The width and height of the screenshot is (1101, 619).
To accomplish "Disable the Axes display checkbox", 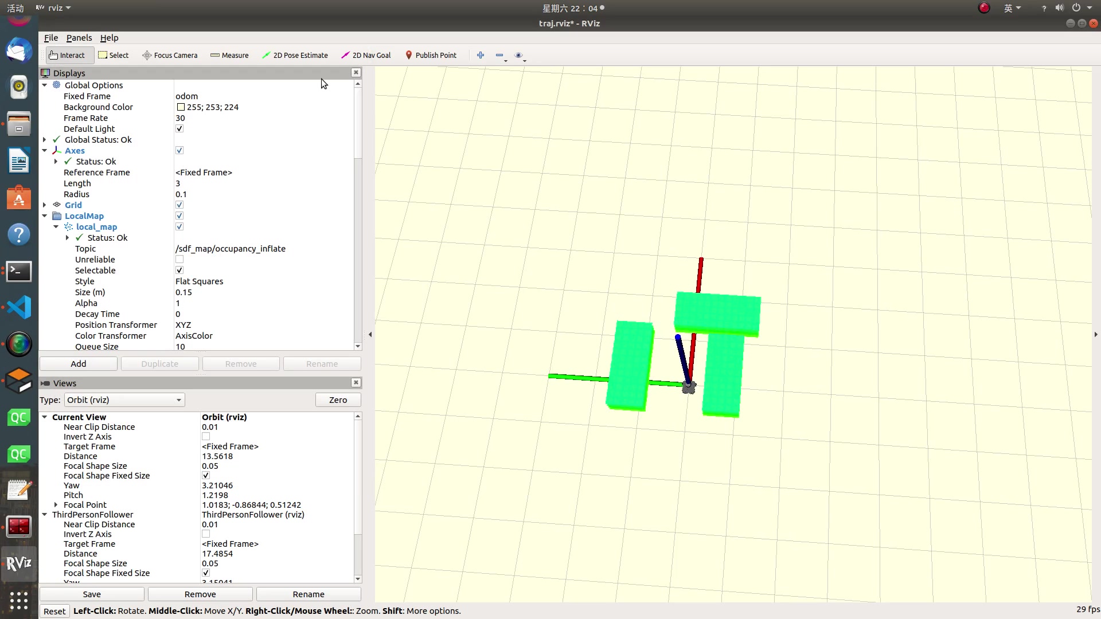I will [179, 151].
